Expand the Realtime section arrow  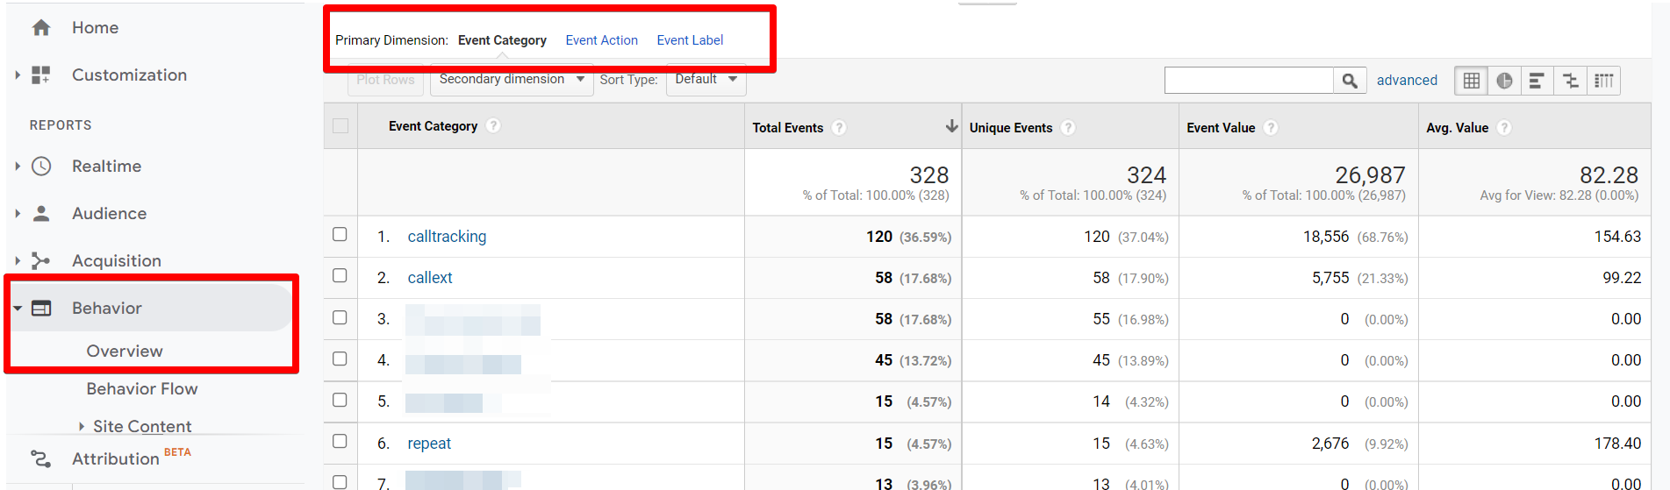(x=18, y=166)
